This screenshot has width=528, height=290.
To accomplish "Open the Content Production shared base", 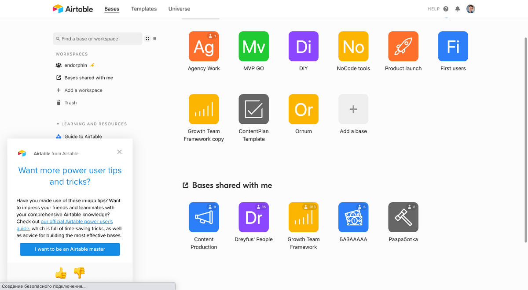I will (203, 217).
